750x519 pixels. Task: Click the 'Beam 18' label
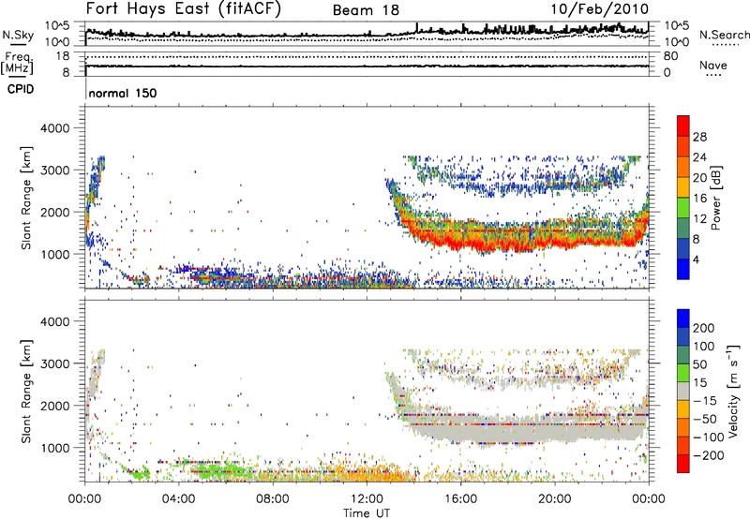366,10
